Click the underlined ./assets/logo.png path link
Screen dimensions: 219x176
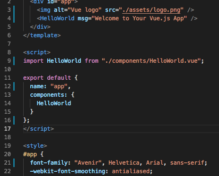click(x=151, y=10)
